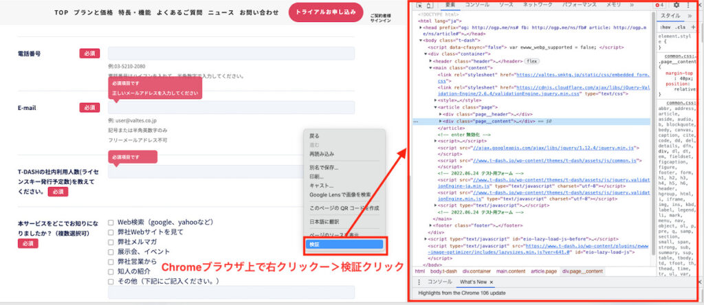704x305 pixels.
Task: Check the Web検索 (google, yahooなど) checkbox
Action: point(111,223)
